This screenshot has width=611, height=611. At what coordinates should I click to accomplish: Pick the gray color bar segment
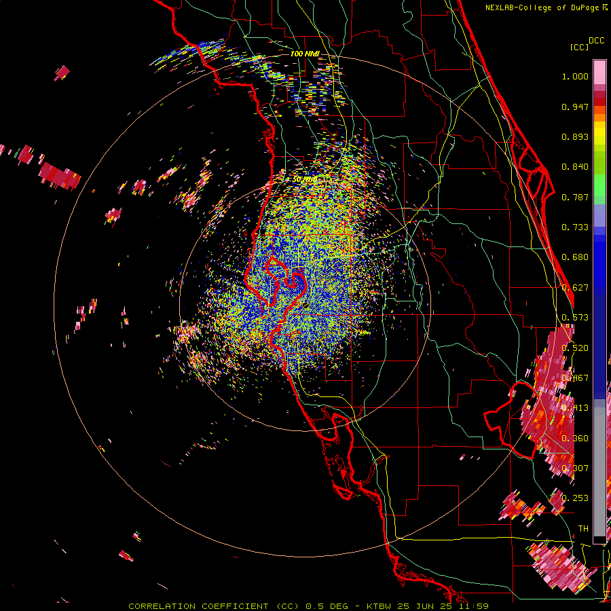pos(599,473)
